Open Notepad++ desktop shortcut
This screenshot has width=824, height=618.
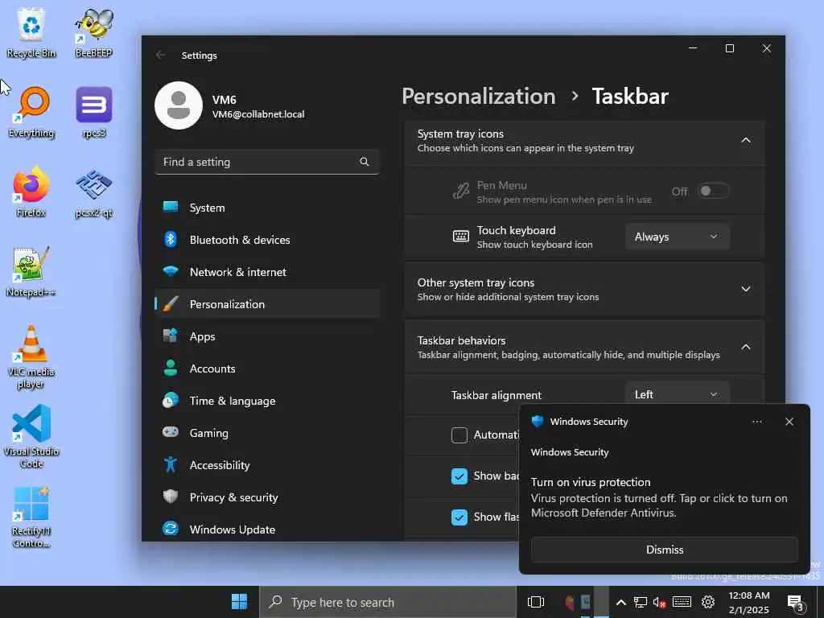coord(31,272)
